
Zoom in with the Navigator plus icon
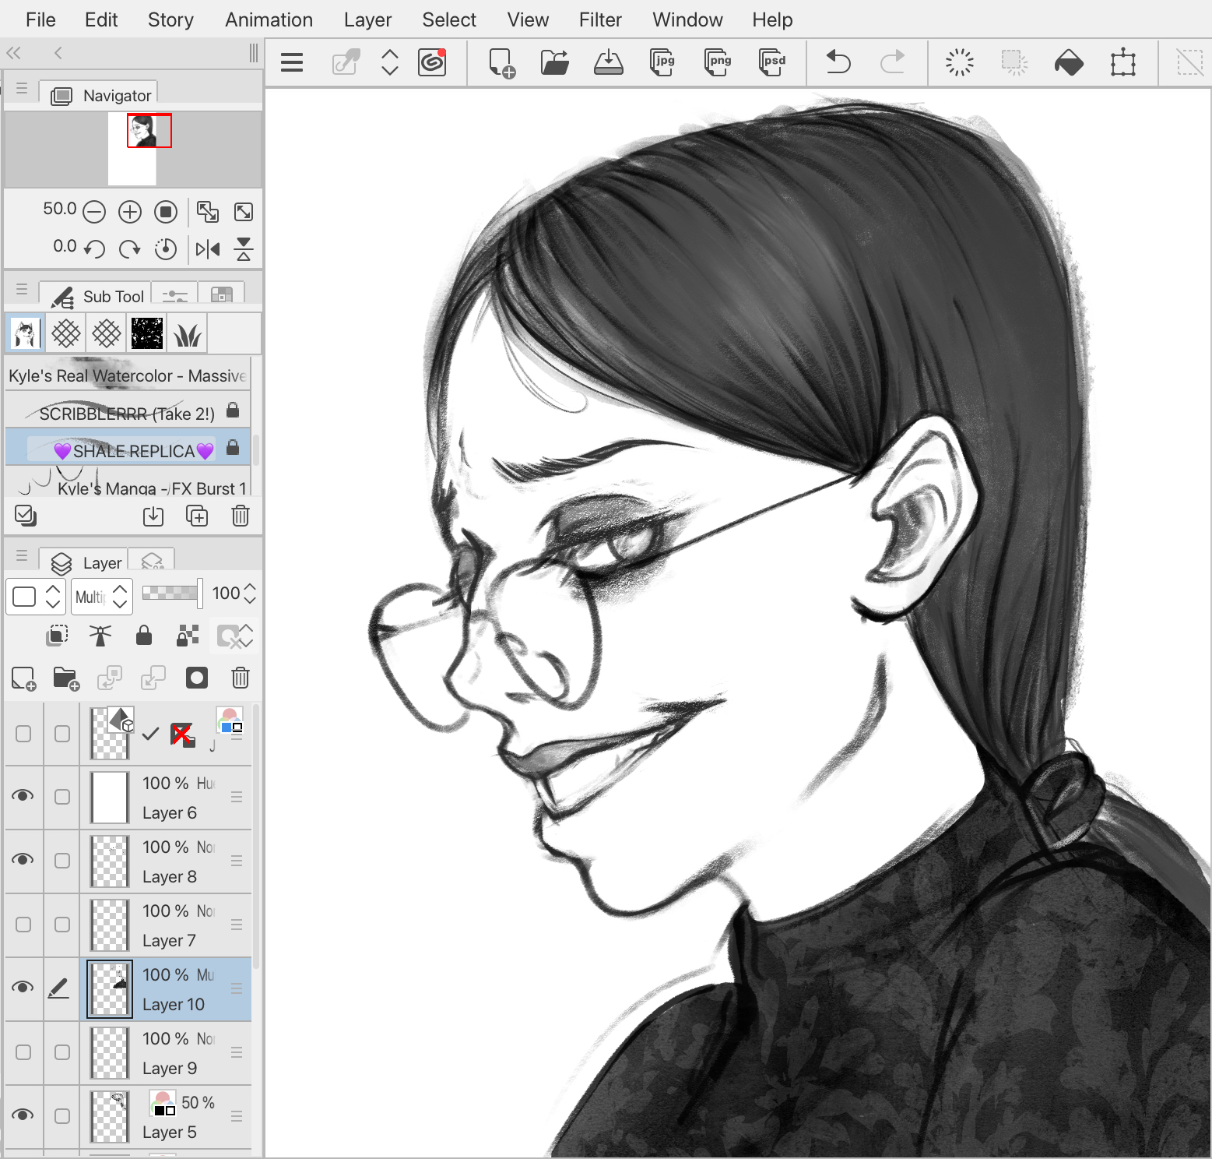tap(130, 212)
